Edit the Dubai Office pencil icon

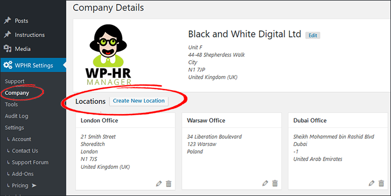tap(371, 184)
